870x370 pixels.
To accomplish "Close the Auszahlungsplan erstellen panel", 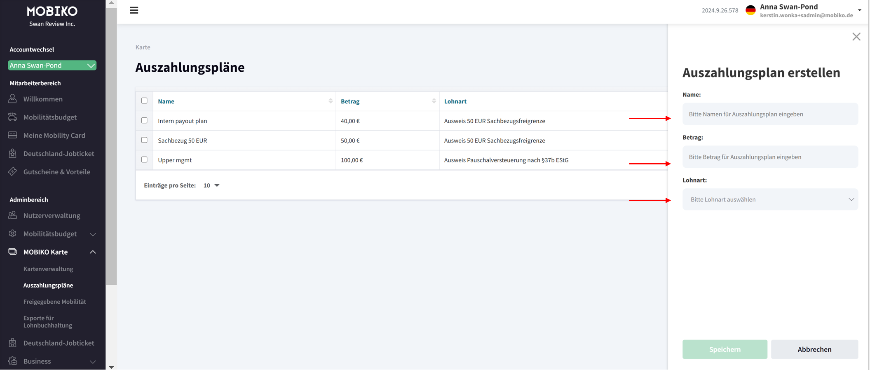I will (x=856, y=37).
